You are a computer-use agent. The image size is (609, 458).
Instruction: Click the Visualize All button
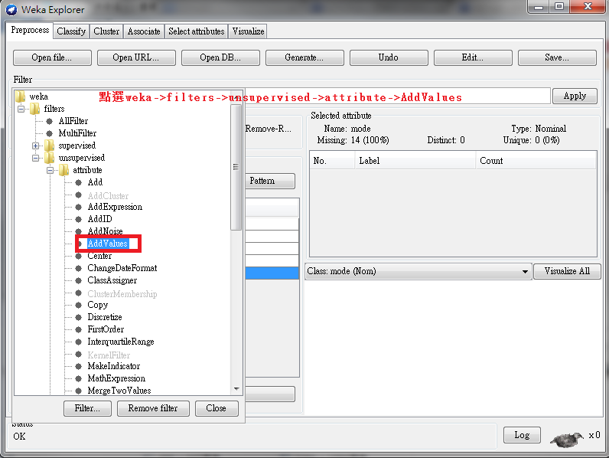pos(567,271)
